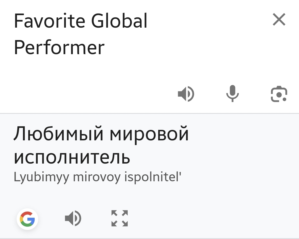Place cursor on the word "Global"
This screenshot has width=299, height=239.
pos(119,21)
